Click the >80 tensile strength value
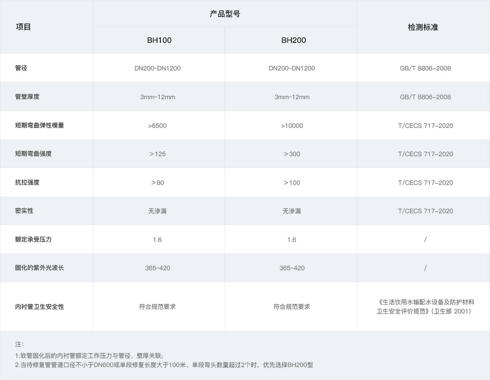The image size is (490, 380). (157, 183)
